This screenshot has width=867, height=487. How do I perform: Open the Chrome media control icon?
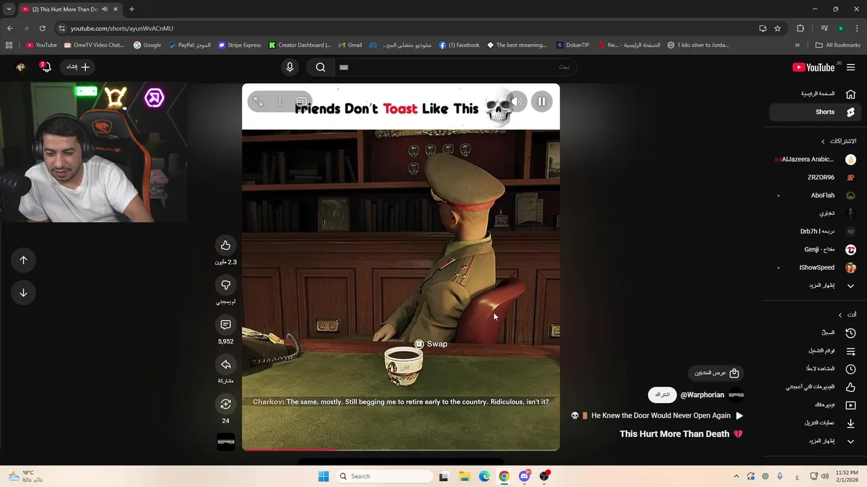824,28
